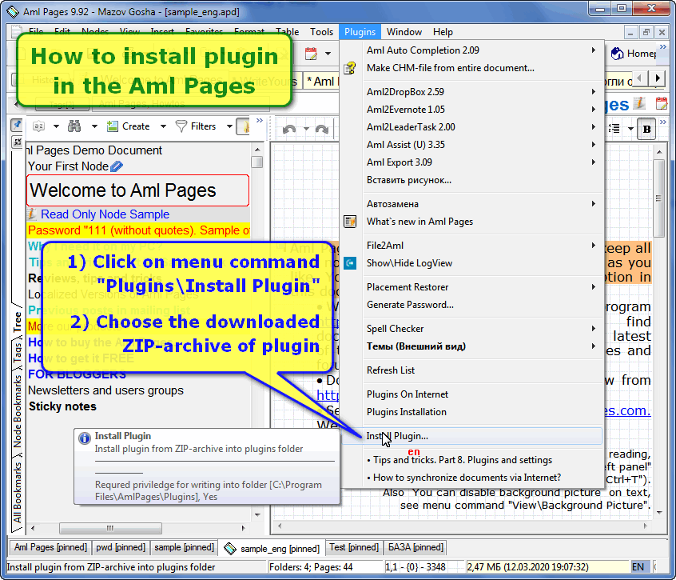The width and height of the screenshot is (676, 580).
Task: Open Aml2LeaderTask 2.00 submenu
Action: pos(472,127)
